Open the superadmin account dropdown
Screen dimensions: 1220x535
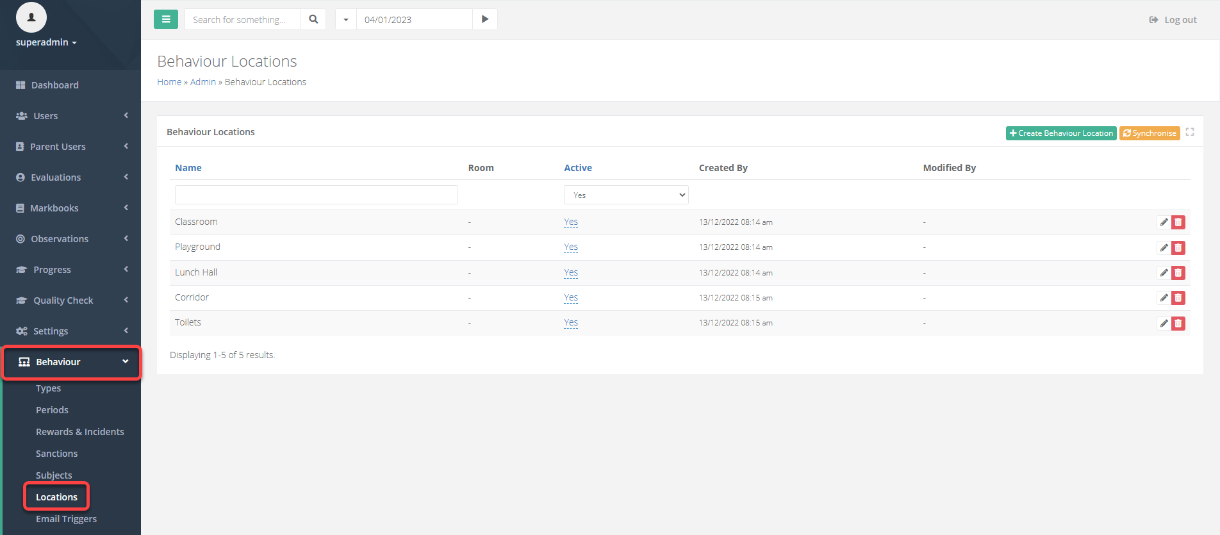point(46,42)
